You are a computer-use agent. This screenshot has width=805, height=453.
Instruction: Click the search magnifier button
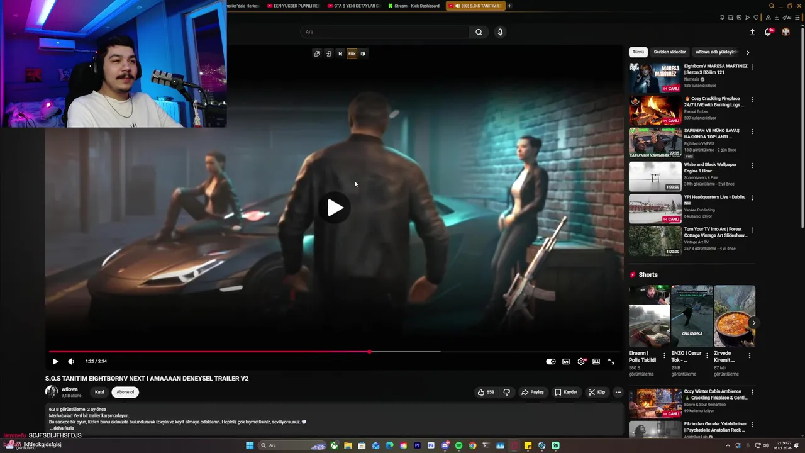pyautogui.click(x=479, y=32)
